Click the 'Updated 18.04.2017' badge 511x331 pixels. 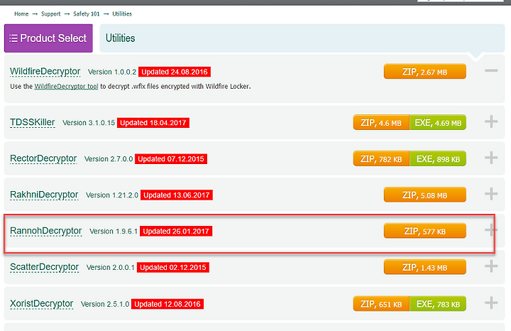tap(153, 123)
